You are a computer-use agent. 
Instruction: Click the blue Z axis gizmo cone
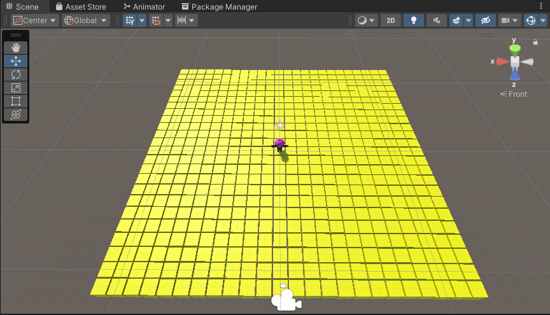[514, 74]
